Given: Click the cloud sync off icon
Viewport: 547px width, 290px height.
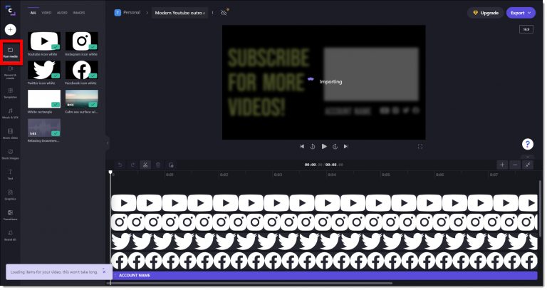Looking at the screenshot, I should point(224,13).
